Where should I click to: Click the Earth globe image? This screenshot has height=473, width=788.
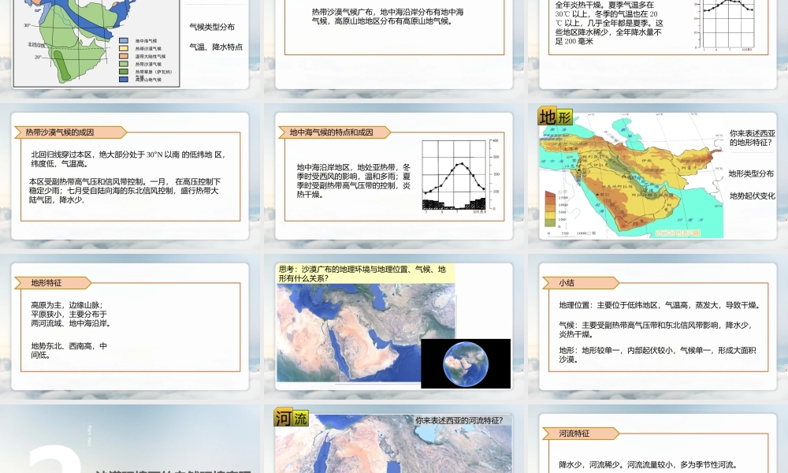point(466,363)
